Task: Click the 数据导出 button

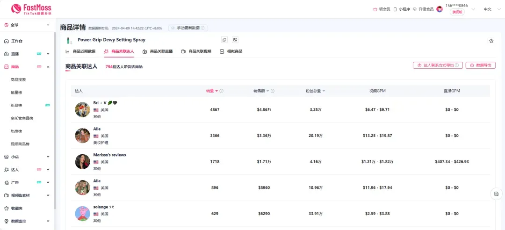Action: [480, 65]
